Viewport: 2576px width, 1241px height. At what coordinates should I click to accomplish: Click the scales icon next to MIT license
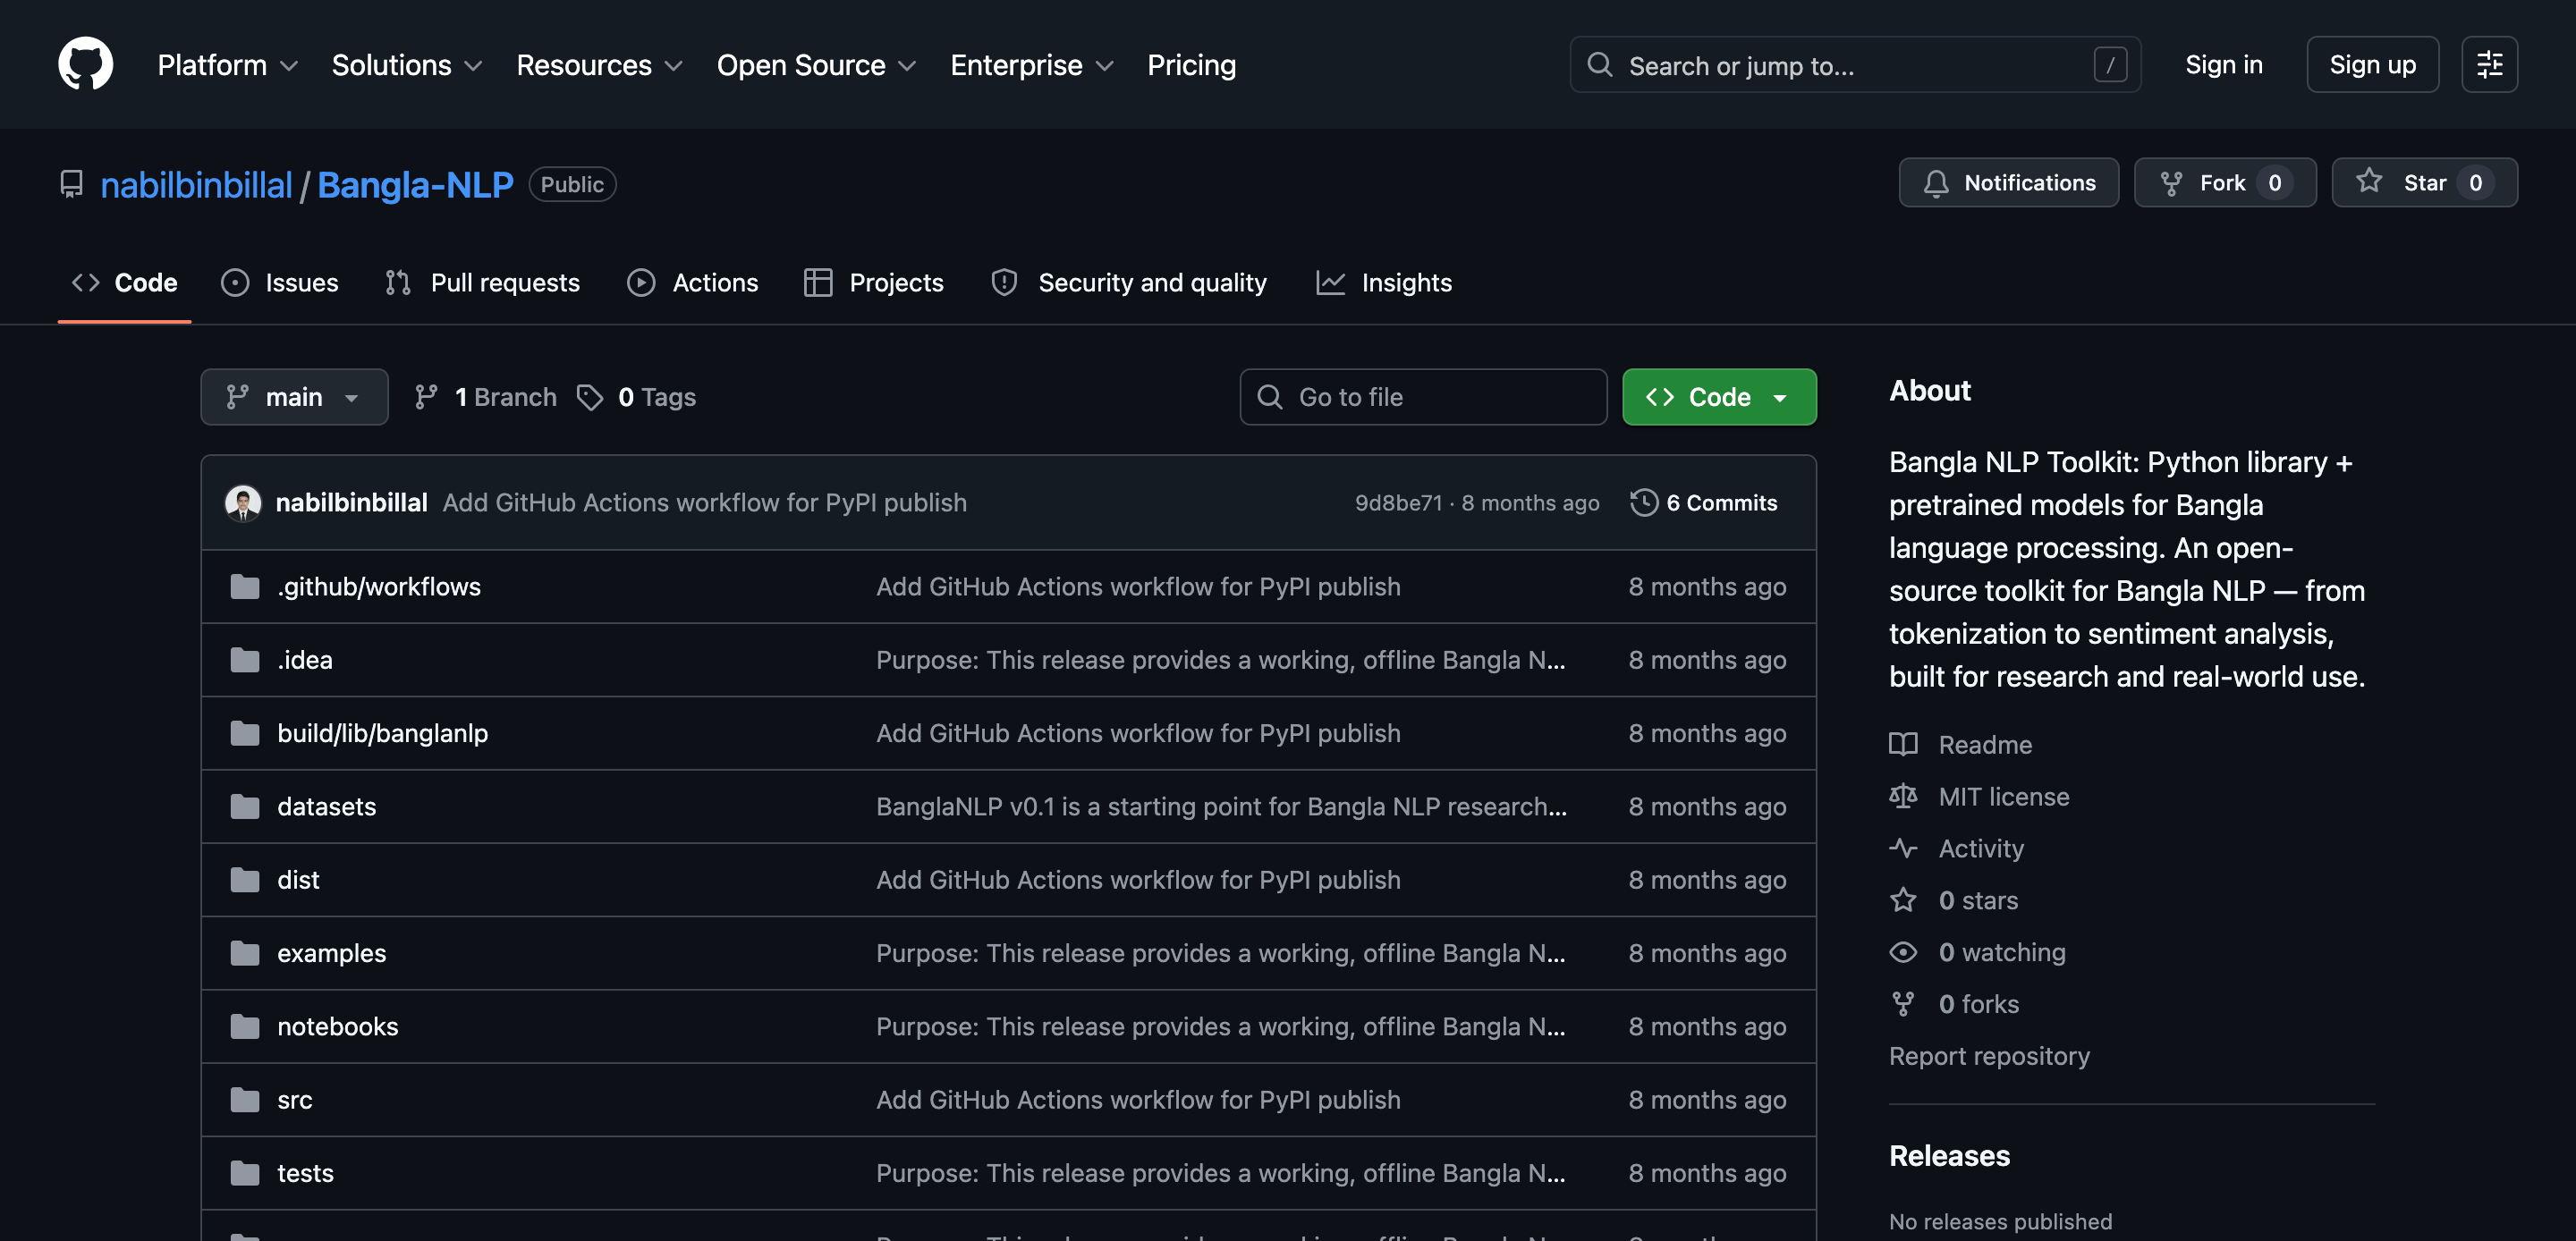(x=1903, y=797)
